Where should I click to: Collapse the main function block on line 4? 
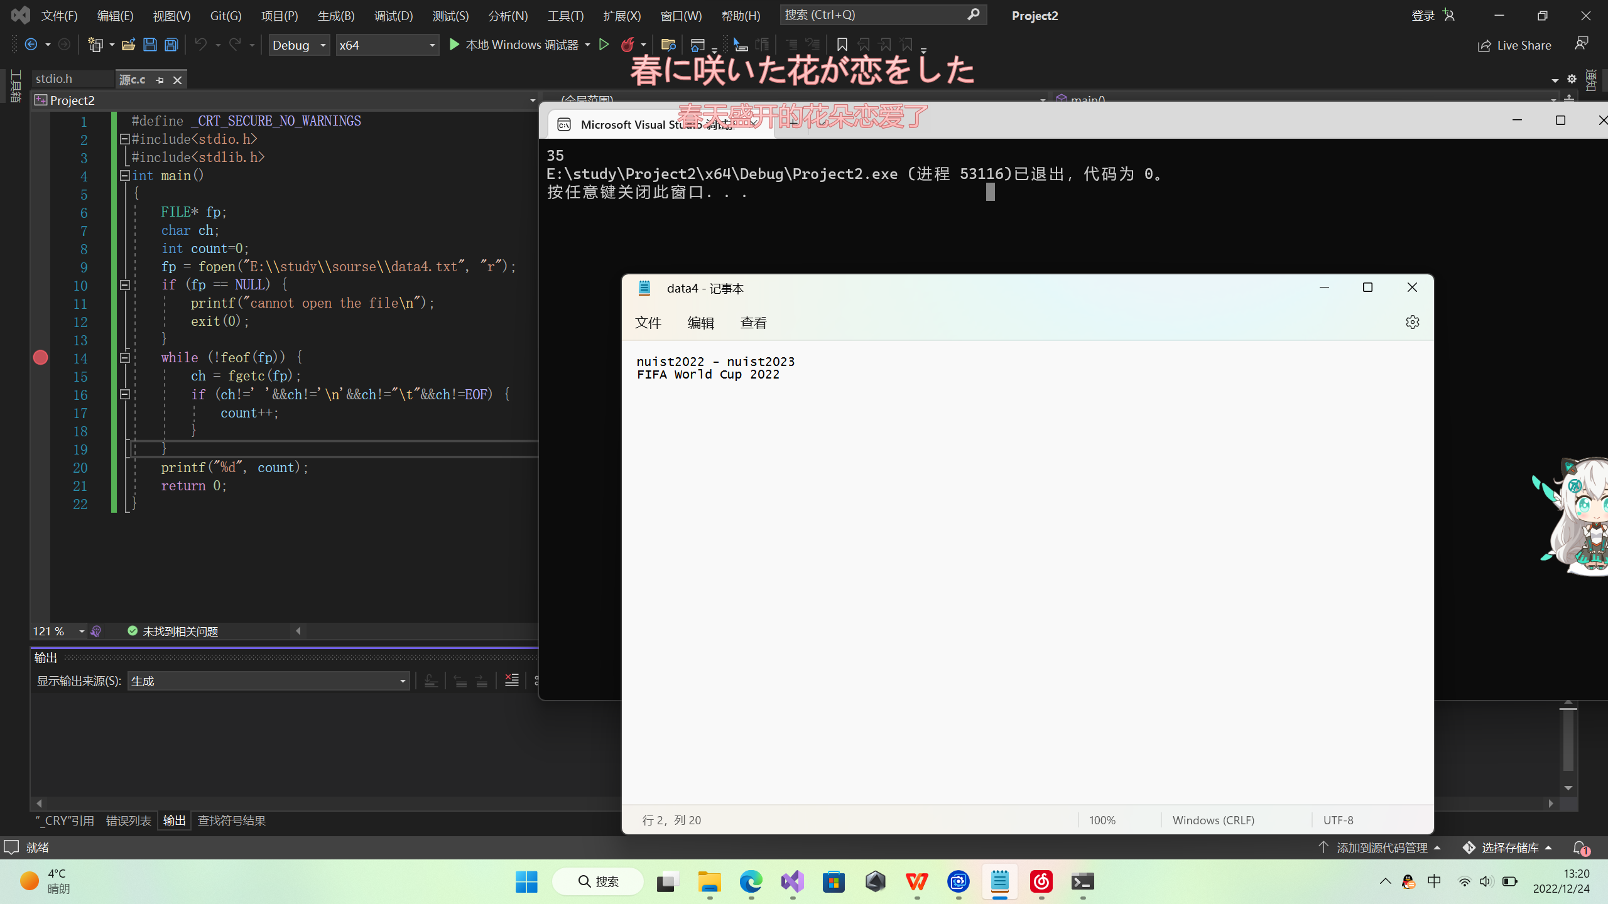coord(124,176)
